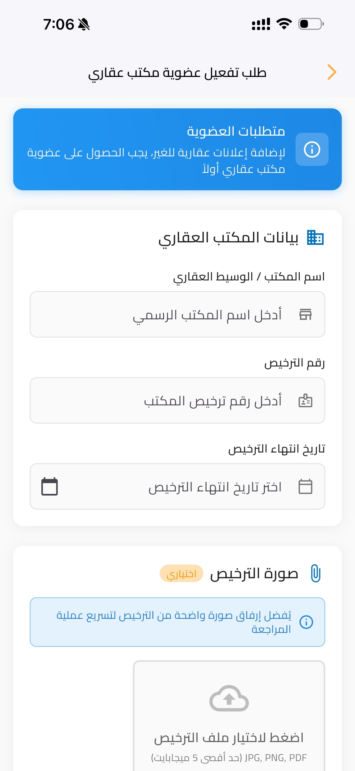The width and height of the screenshot is (355, 771).
Task: Tap the Wi-Fi status icon
Action: (284, 24)
